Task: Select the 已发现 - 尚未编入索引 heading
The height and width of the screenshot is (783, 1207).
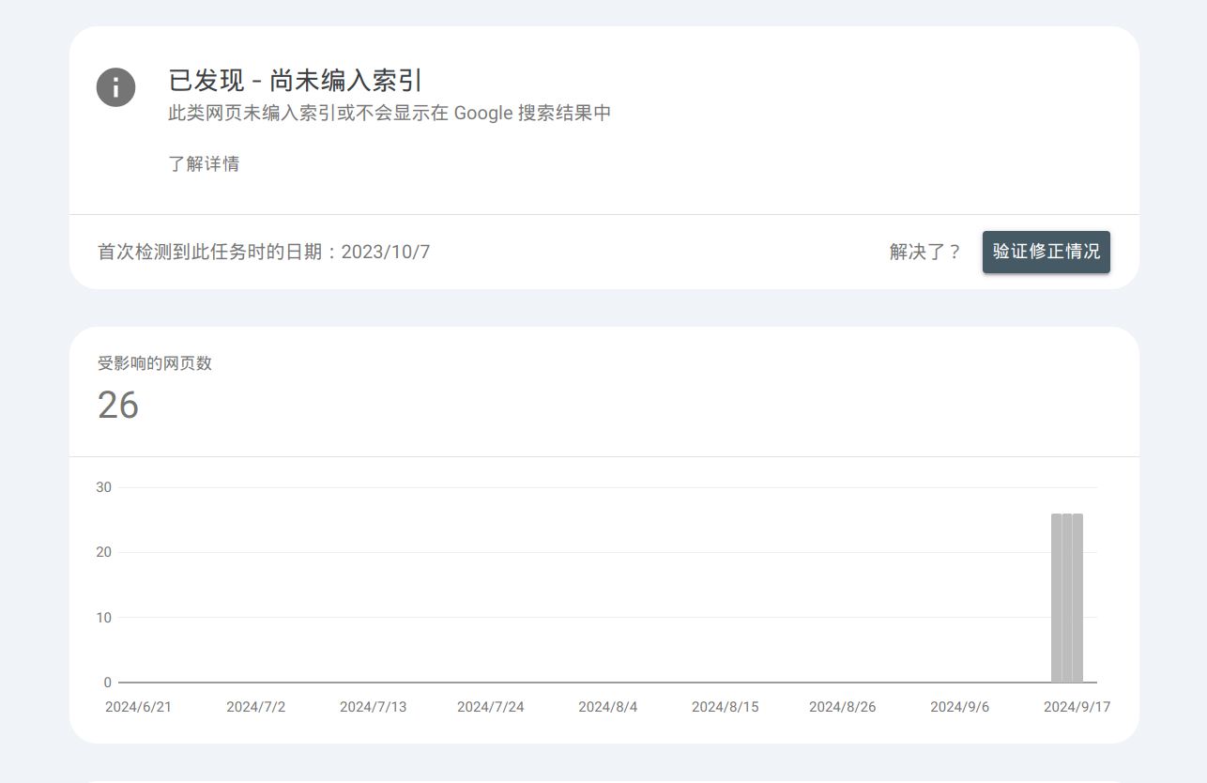Action: click(298, 81)
